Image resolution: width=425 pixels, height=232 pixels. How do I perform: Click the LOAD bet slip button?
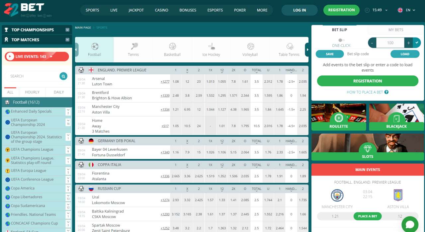[405, 54]
